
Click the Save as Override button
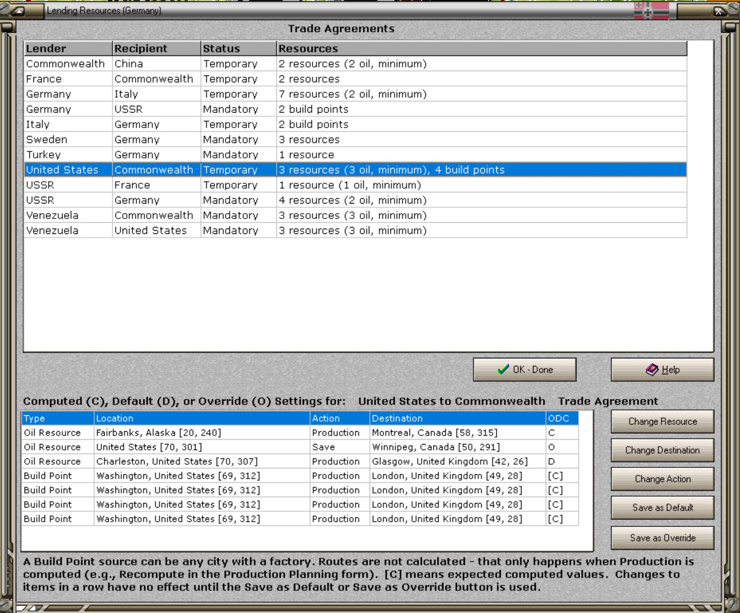coord(662,538)
